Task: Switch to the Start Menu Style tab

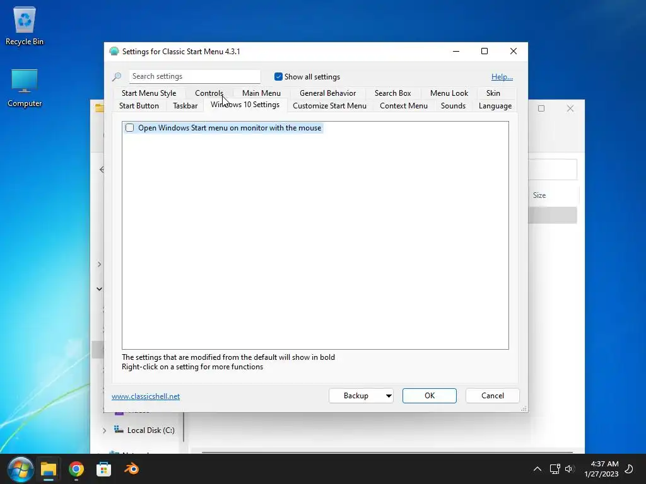Action: [149, 93]
